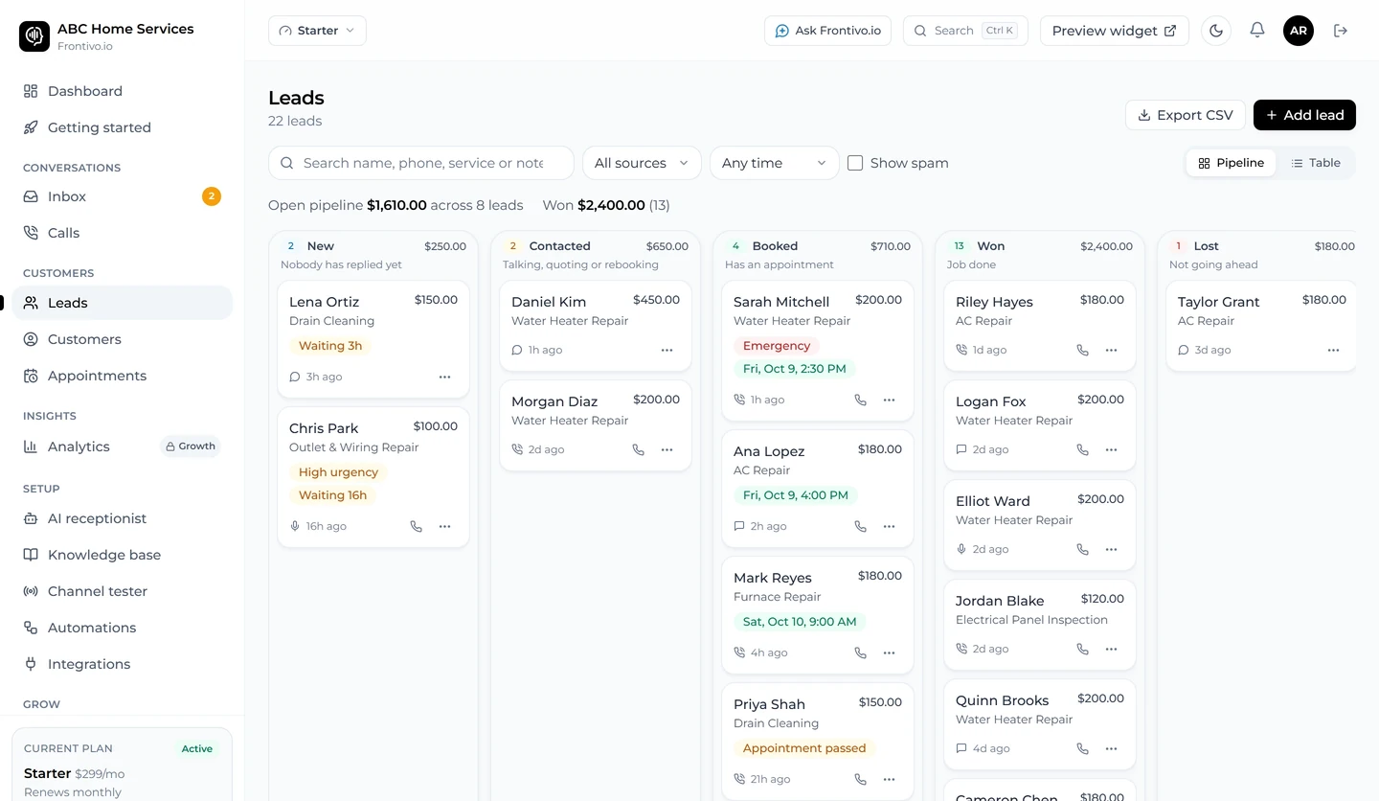The image size is (1379, 801).
Task: Click the logout arrow icon
Action: (x=1341, y=31)
